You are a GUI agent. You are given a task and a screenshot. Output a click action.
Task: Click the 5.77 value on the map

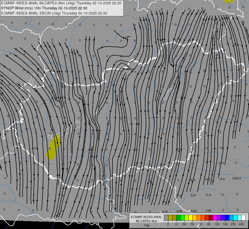tap(221, 163)
